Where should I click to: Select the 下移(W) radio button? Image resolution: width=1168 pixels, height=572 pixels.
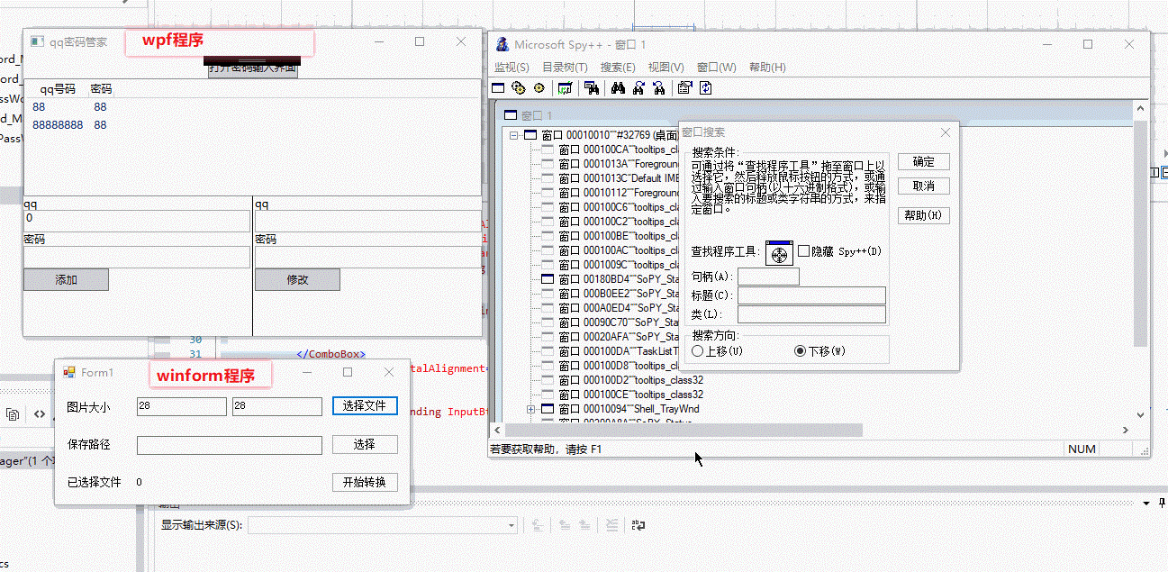800,351
